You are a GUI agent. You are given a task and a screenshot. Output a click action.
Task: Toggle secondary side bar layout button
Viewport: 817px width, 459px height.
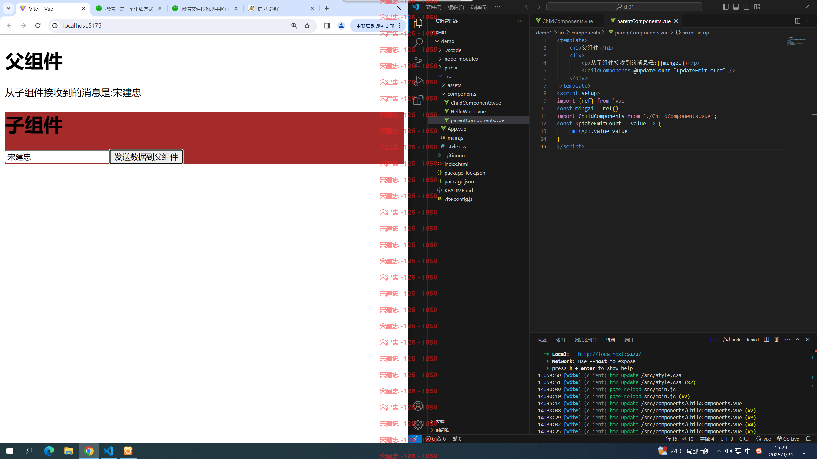click(746, 7)
